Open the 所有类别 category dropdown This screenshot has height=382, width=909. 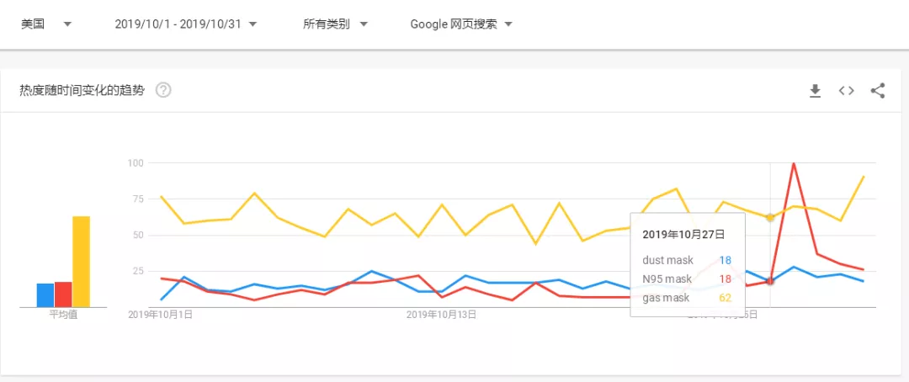(336, 24)
